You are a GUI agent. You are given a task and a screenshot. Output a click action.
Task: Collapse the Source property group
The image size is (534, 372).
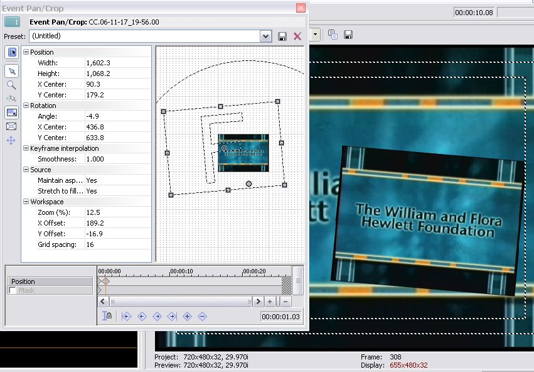[x=26, y=170]
